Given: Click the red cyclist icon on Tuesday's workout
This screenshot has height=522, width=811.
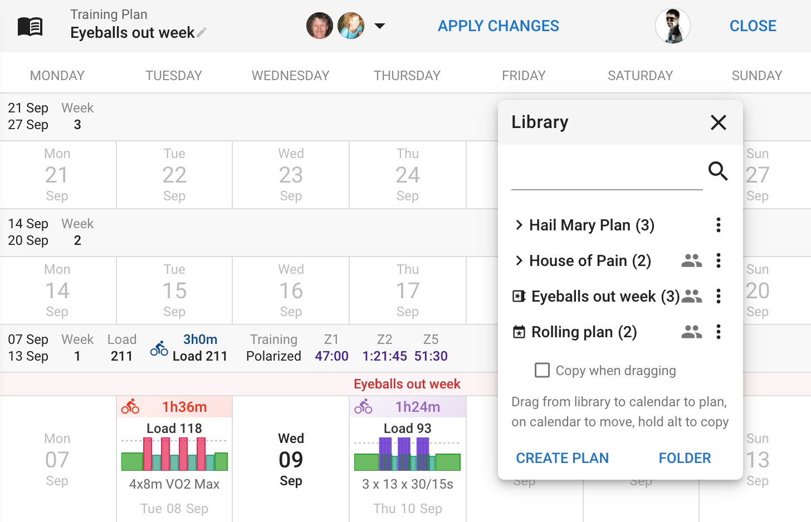Looking at the screenshot, I should tap(130, 406).
